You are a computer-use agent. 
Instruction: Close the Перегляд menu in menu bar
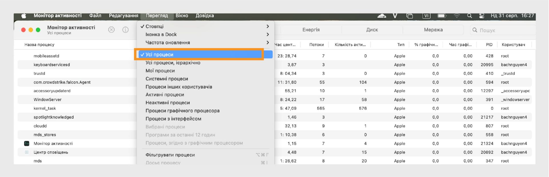pos(157,16)
